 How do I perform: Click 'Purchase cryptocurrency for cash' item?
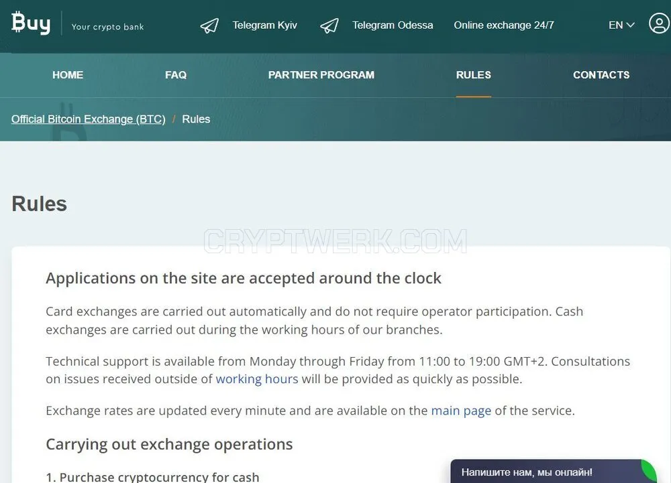(152, 476)
